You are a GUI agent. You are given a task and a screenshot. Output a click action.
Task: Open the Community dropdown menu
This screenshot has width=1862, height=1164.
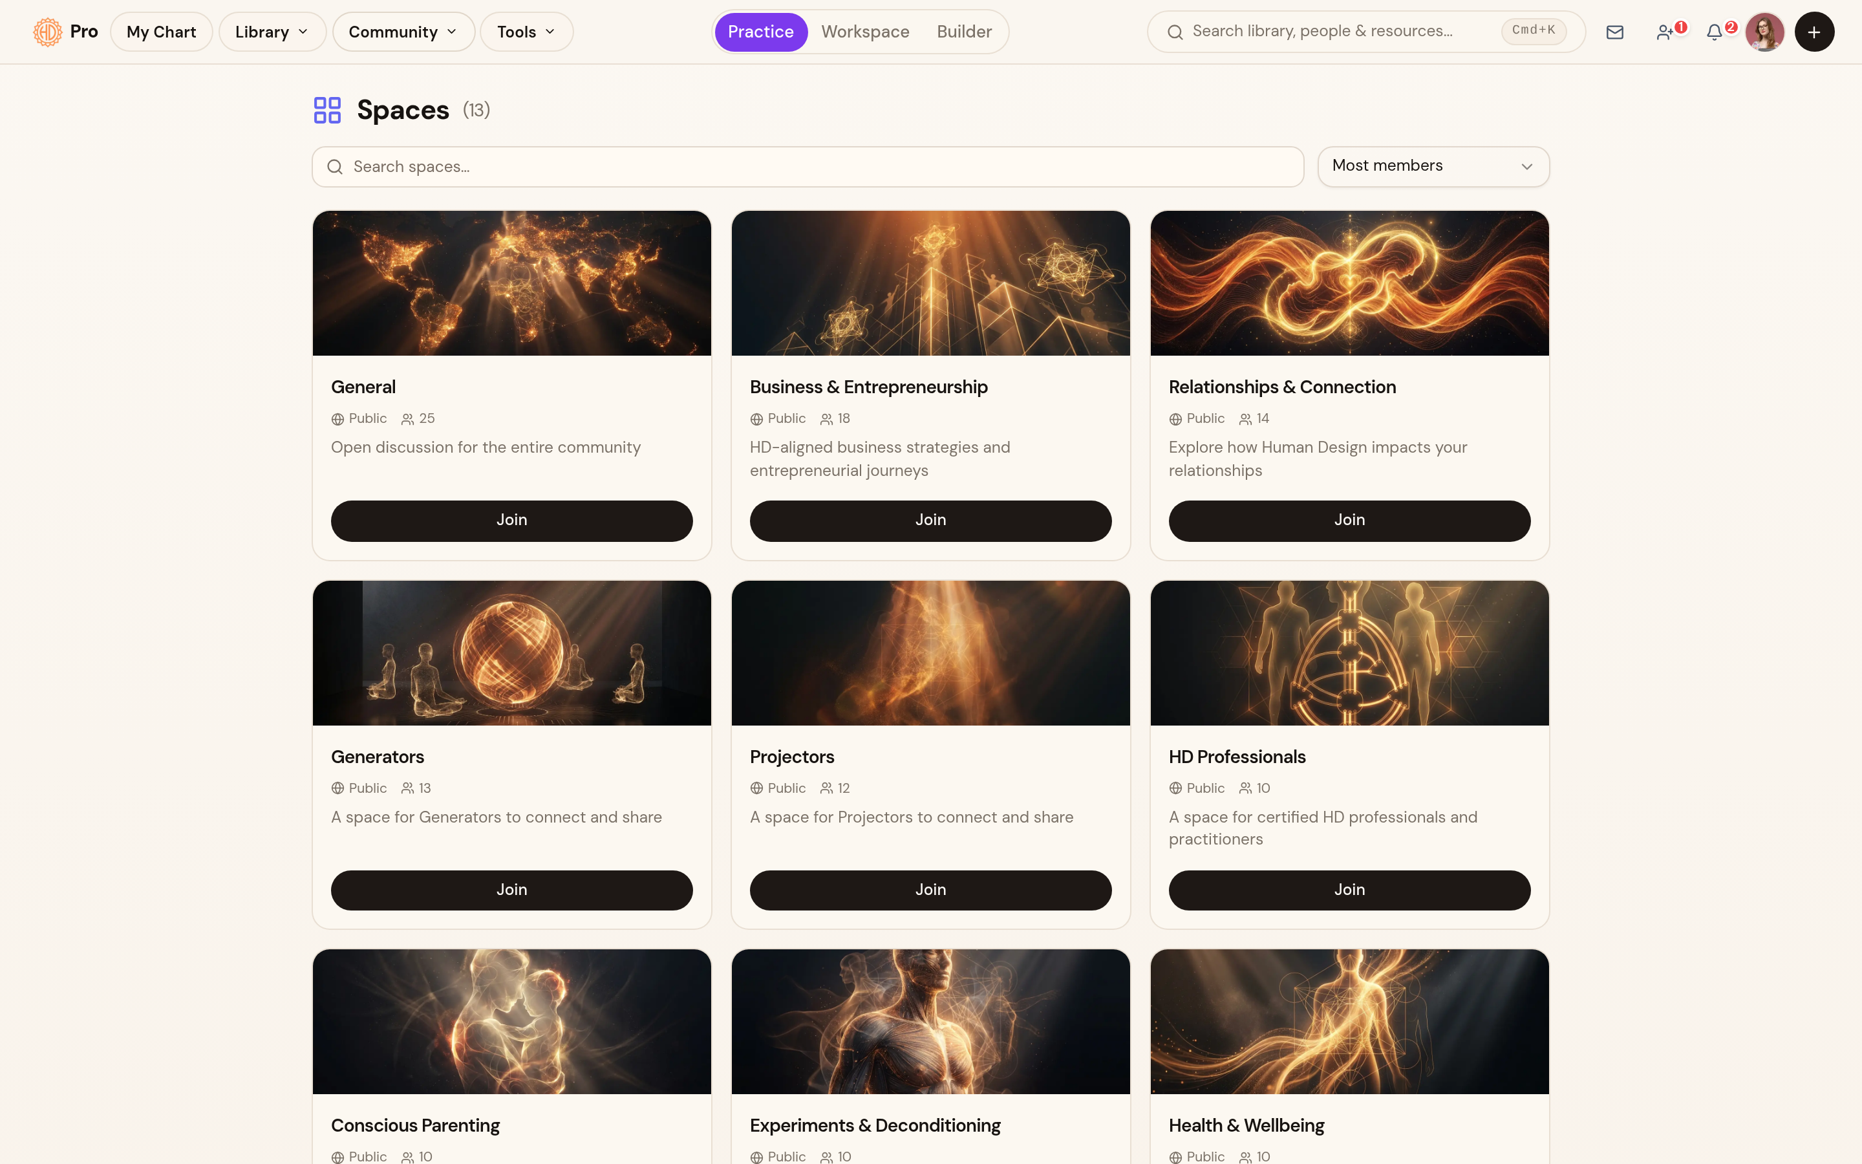point(403,32)
